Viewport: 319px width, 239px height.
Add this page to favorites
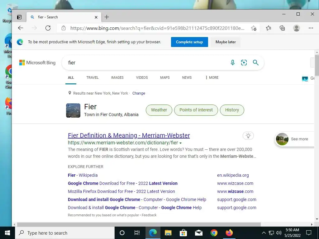tap(254, 28)
